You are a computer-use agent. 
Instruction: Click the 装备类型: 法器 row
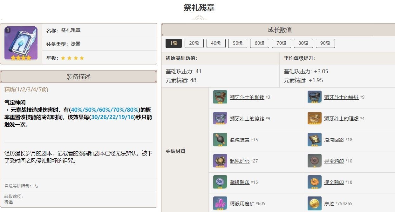(99, 44)
